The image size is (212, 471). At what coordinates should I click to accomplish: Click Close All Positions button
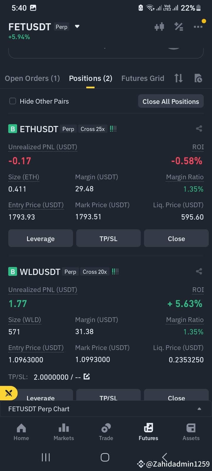click(x=171, y=101)
